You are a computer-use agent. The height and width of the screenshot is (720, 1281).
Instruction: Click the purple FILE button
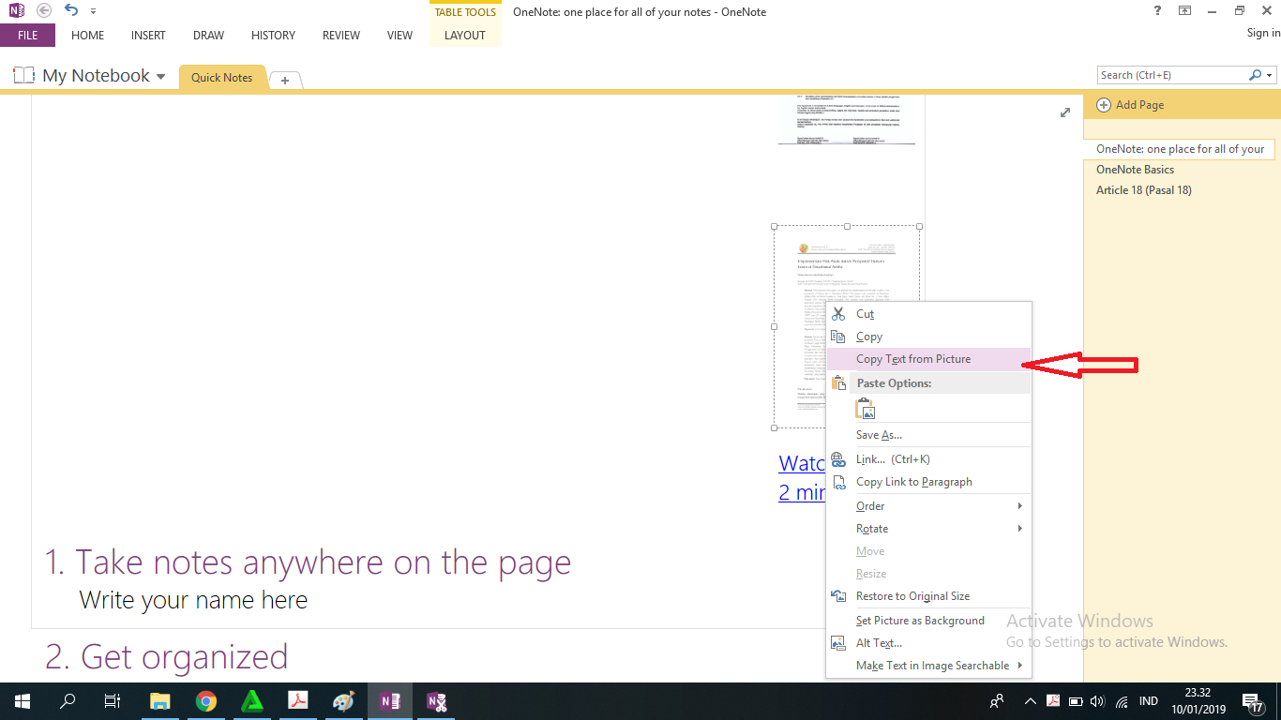pyautogui.click(x=27, y=36)
